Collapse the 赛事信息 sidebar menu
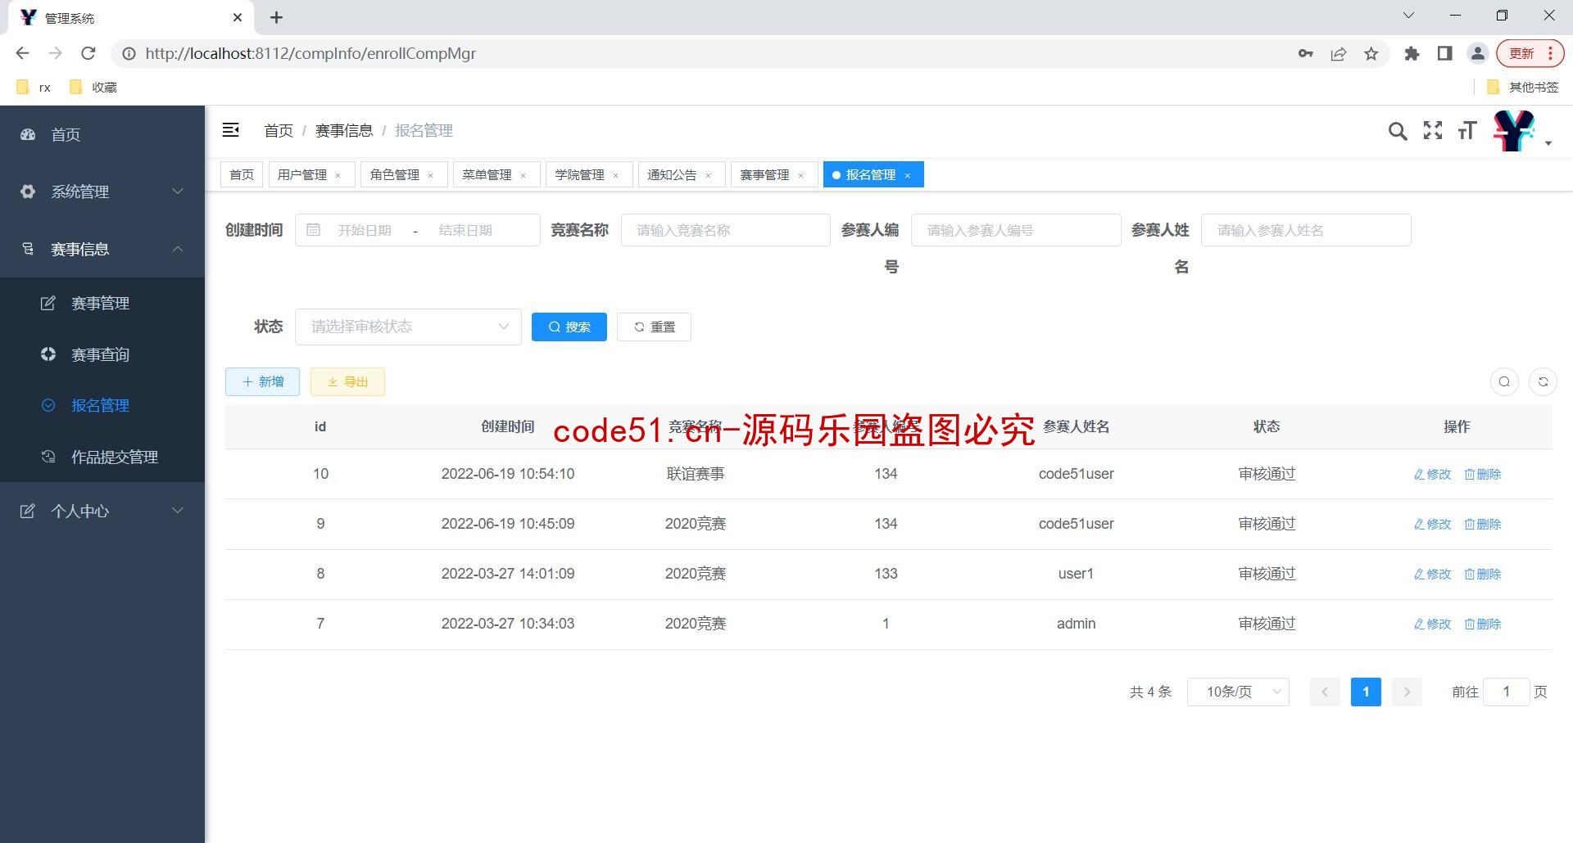The image size is (1573, 843). [x=102, y=249]
